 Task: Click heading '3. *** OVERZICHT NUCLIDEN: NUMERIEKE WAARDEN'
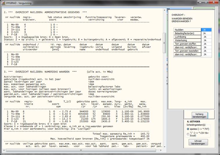[40, 72]
